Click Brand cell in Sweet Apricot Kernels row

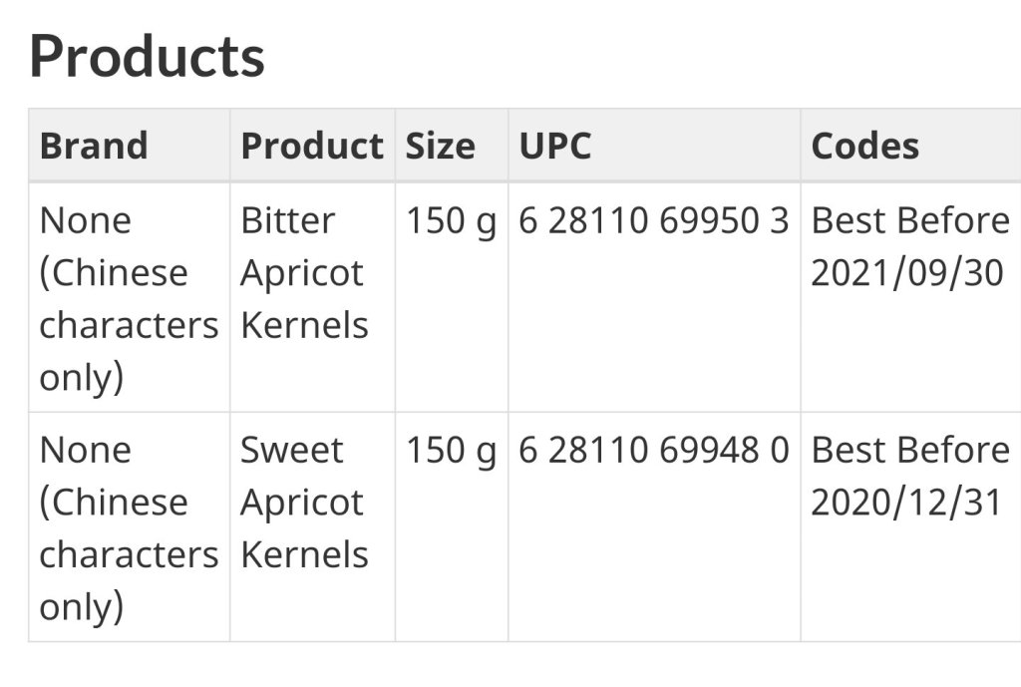click(x=129, y=527)
